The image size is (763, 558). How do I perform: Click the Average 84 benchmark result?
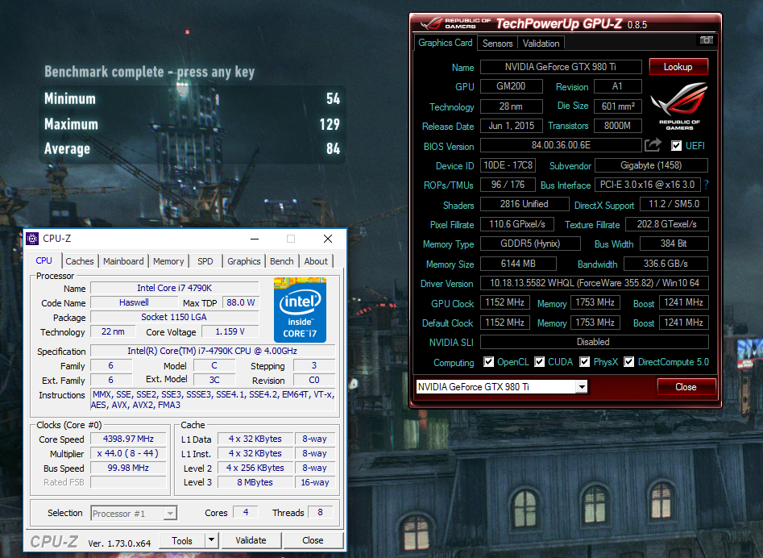coord(192,148)
